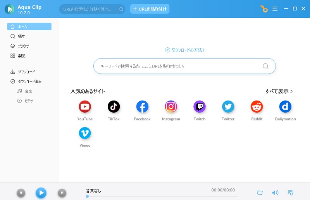310x200 pixels.
Task: Click the 音楽なし track title
Action: coord(93,191)
